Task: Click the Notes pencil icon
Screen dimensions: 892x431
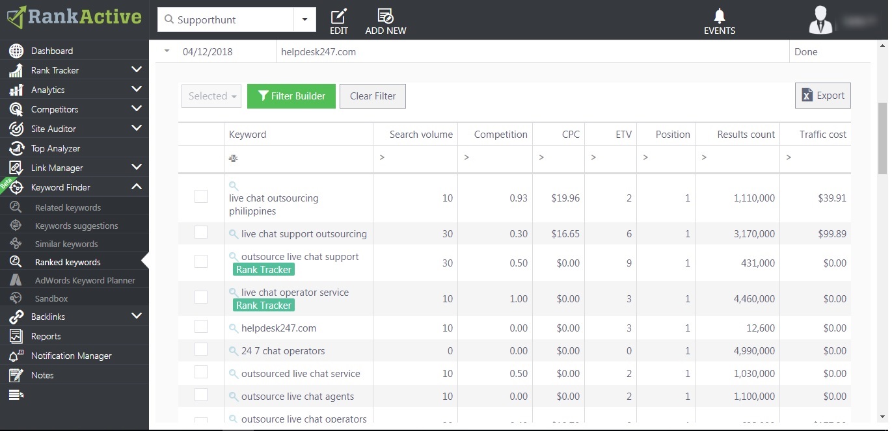Action: point(16,375)
